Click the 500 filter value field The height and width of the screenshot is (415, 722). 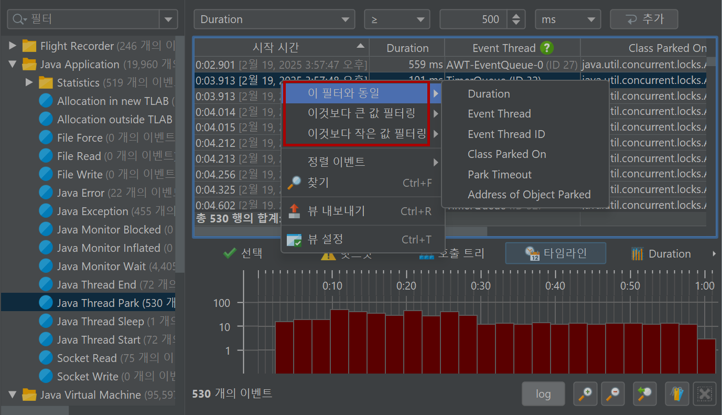point(475,19)
